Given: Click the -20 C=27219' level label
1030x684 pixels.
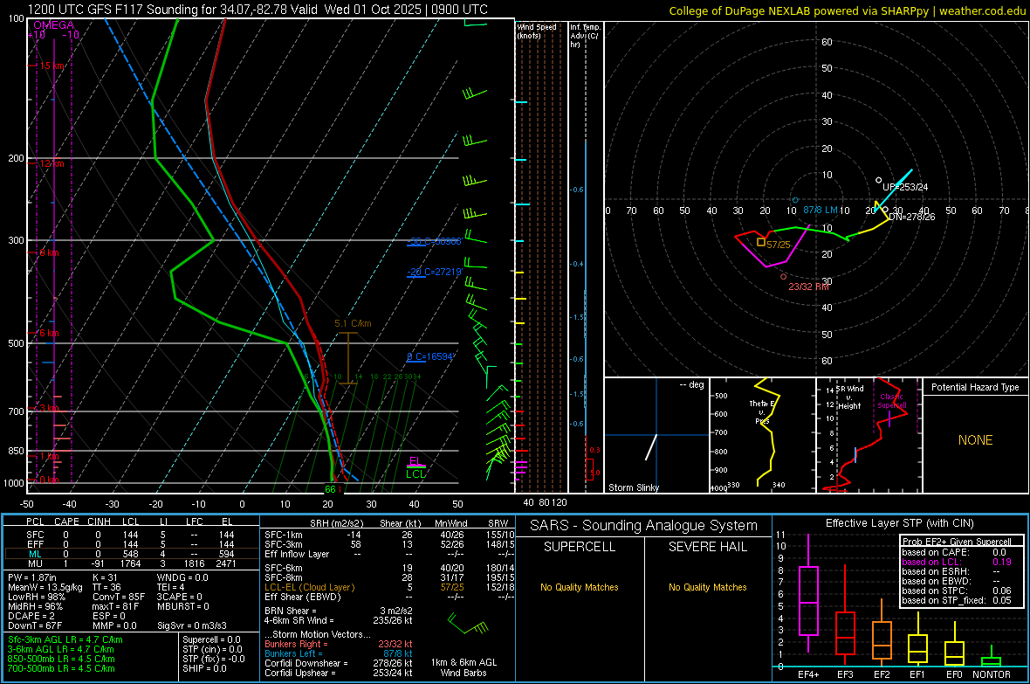Looking at the screenshot, I should (x=434, y=272).
